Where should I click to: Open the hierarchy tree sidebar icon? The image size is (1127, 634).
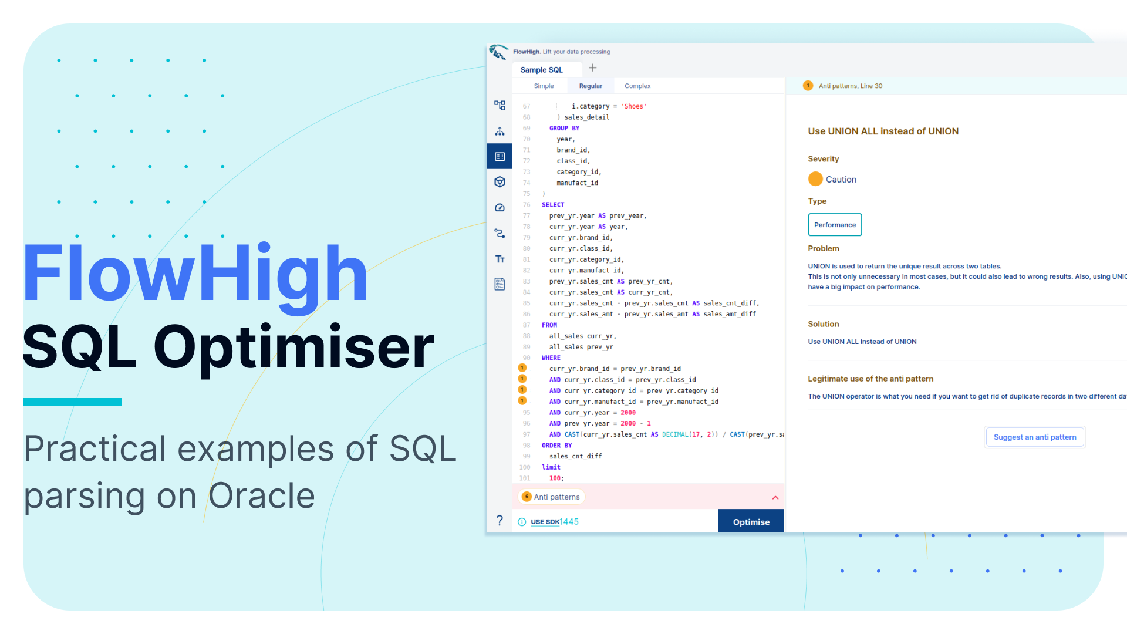pos(500,131)
